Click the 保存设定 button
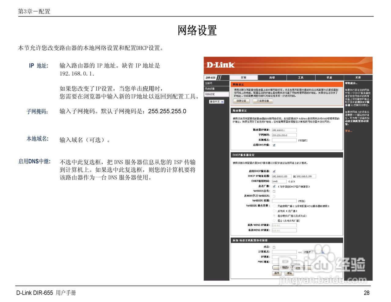Image resolution: width=391 pixels, height=302 pixels. (242, 101)
